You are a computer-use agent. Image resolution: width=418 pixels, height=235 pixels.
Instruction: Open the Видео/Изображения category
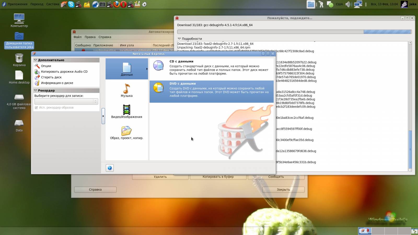127,111
